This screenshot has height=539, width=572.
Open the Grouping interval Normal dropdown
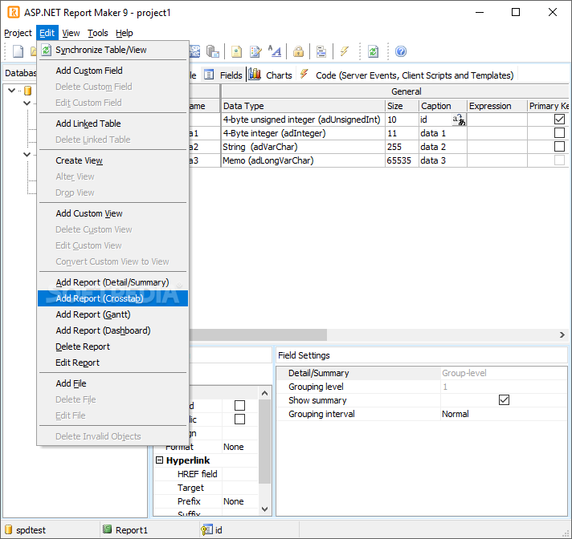504,414
